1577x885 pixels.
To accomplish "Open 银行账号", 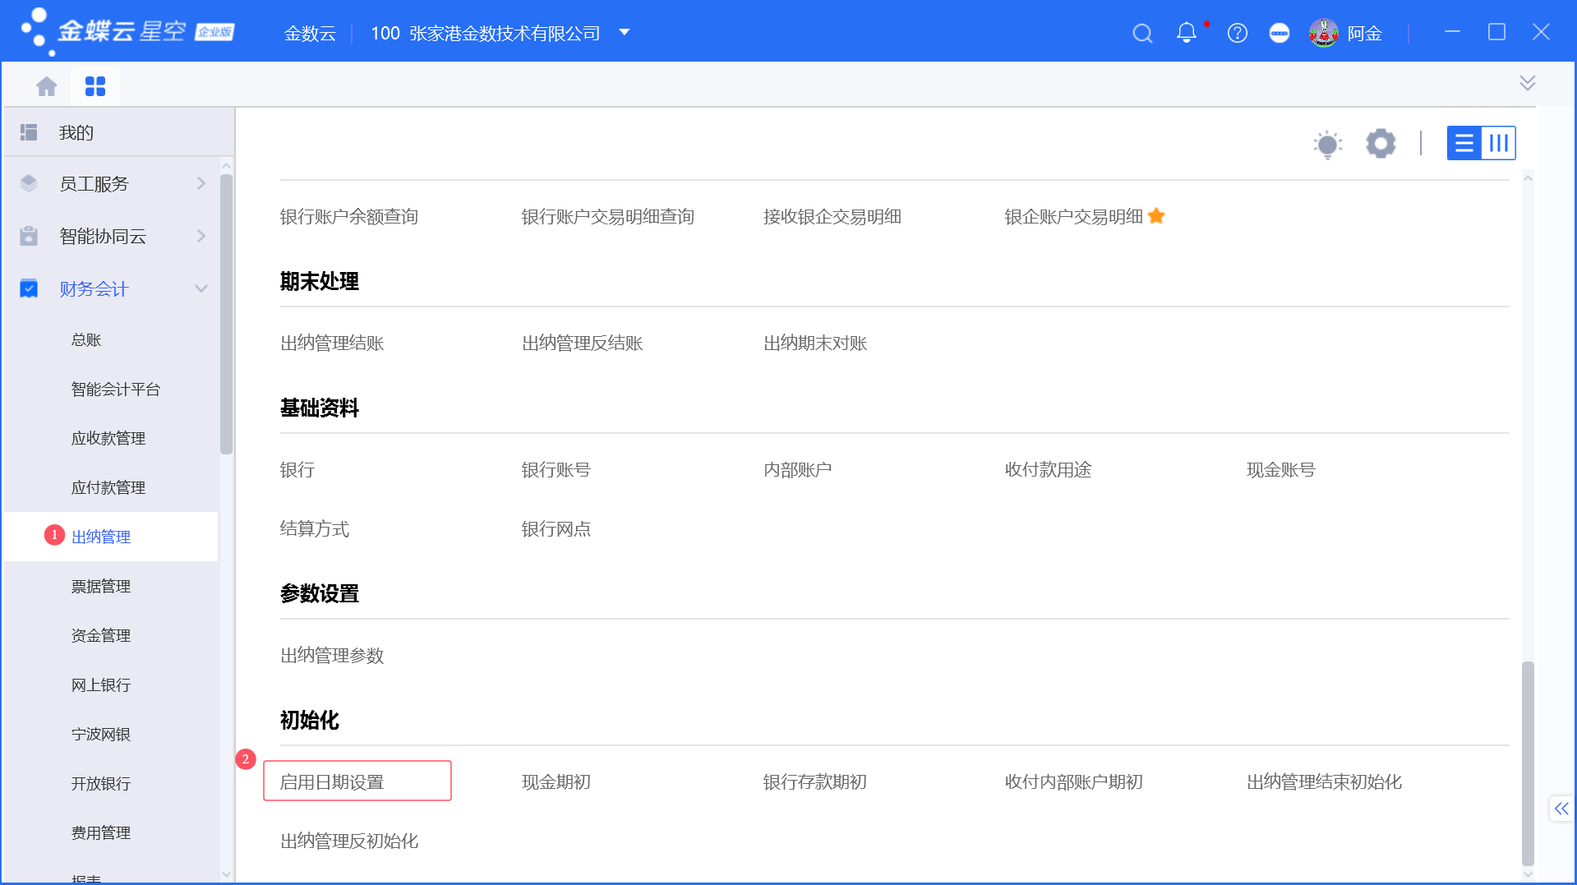I will coord(556,469).
